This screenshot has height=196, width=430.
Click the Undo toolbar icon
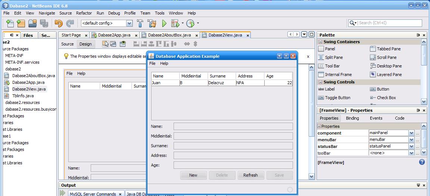point(58,23)
